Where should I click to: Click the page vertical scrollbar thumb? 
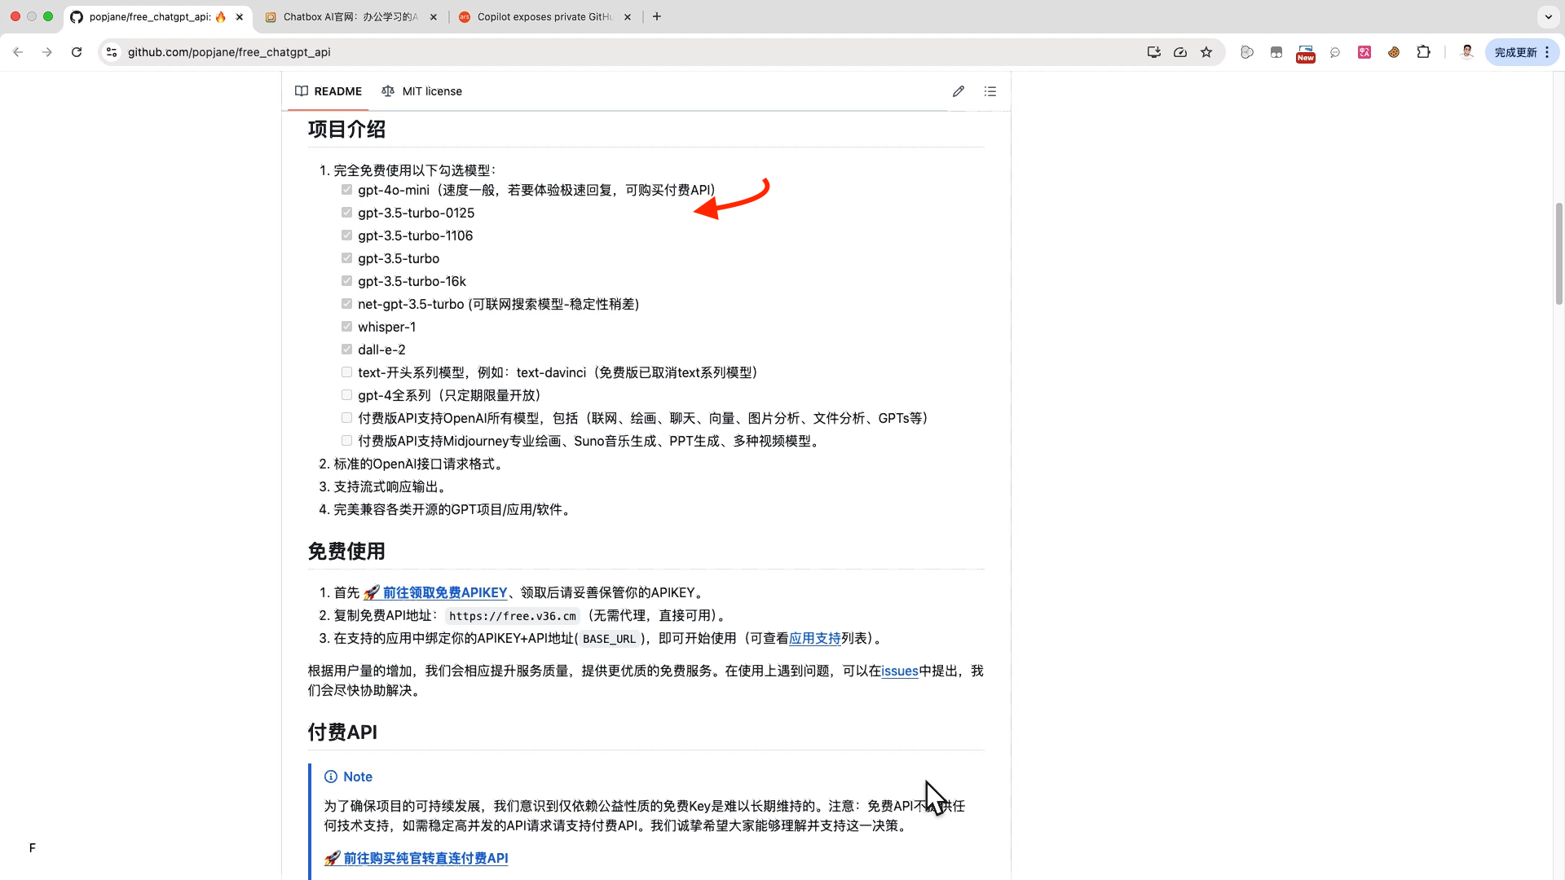pyautogui.click(x=1558, y=253)
